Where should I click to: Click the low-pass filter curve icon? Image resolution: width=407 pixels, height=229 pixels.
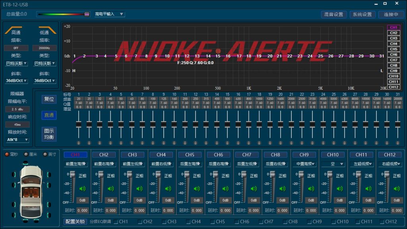coord(48,29)
